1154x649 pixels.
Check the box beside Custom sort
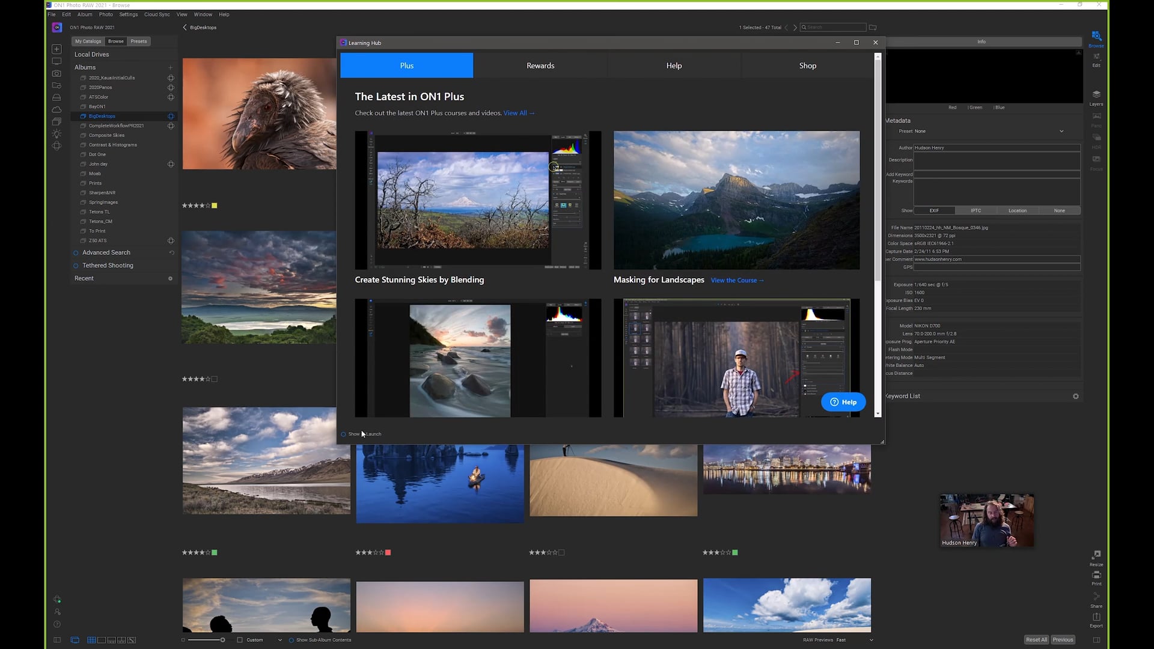click(x=240, y=640)
